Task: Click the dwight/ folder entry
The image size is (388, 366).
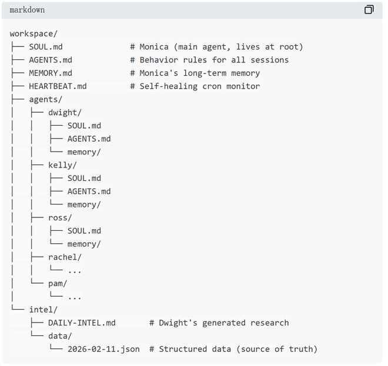Action: pos(65,112)
